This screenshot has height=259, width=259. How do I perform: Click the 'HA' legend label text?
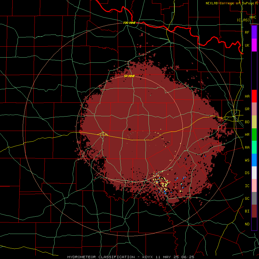coord(247,96)
